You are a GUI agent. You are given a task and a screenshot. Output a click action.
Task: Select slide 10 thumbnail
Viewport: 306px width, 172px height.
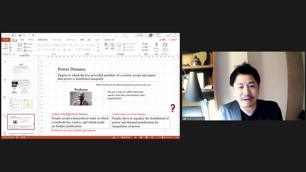pos(21,104)
